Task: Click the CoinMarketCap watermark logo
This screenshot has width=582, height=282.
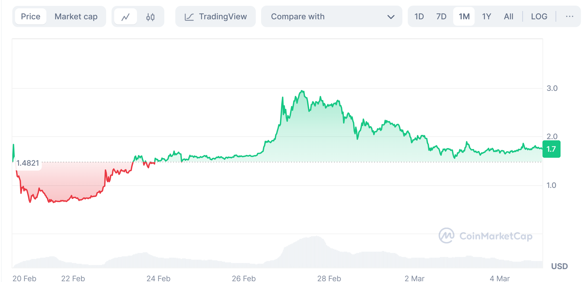Action: [x=446, y=236]
